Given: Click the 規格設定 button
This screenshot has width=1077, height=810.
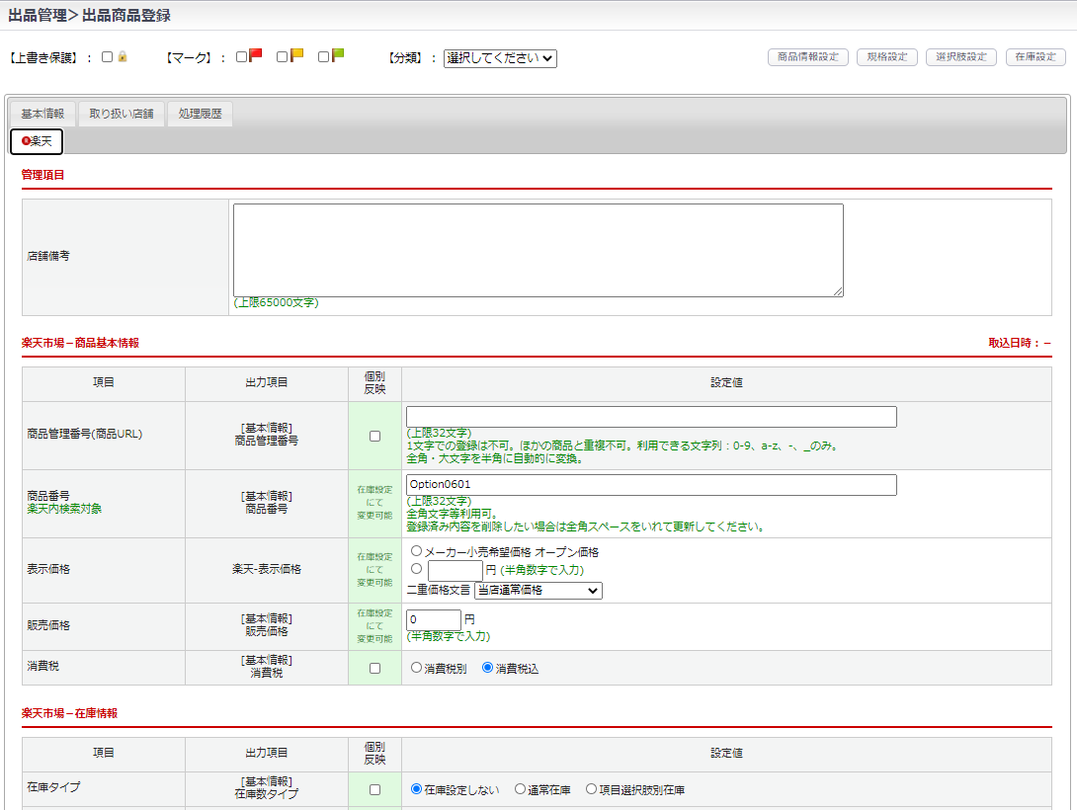Looking at the screenshot, I should coord(887,57).
